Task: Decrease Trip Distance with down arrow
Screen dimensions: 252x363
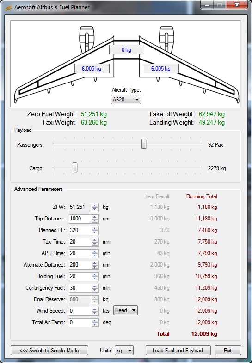Action: tap(95, 221)
